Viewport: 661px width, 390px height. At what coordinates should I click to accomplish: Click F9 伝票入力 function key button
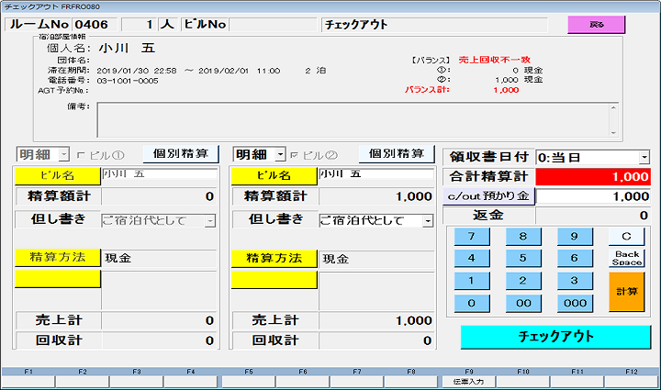click(x=468, y=382)
